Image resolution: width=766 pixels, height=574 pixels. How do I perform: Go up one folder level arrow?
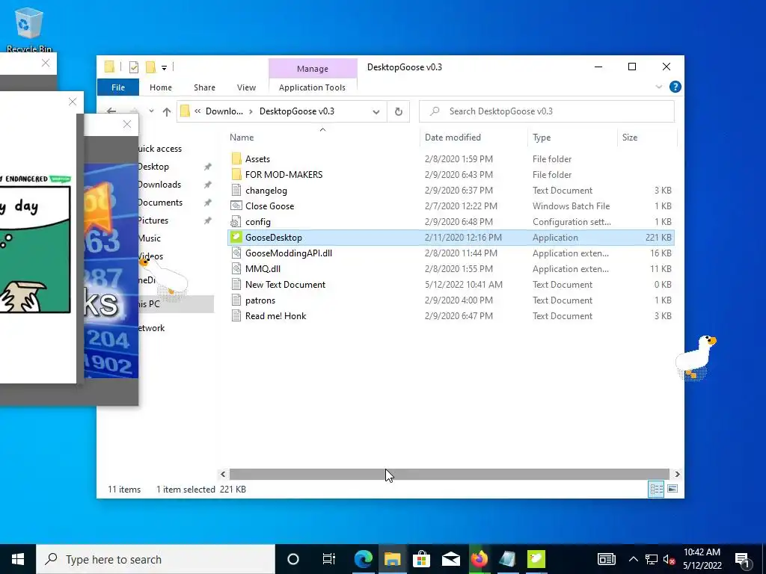[x=167, y=112]
